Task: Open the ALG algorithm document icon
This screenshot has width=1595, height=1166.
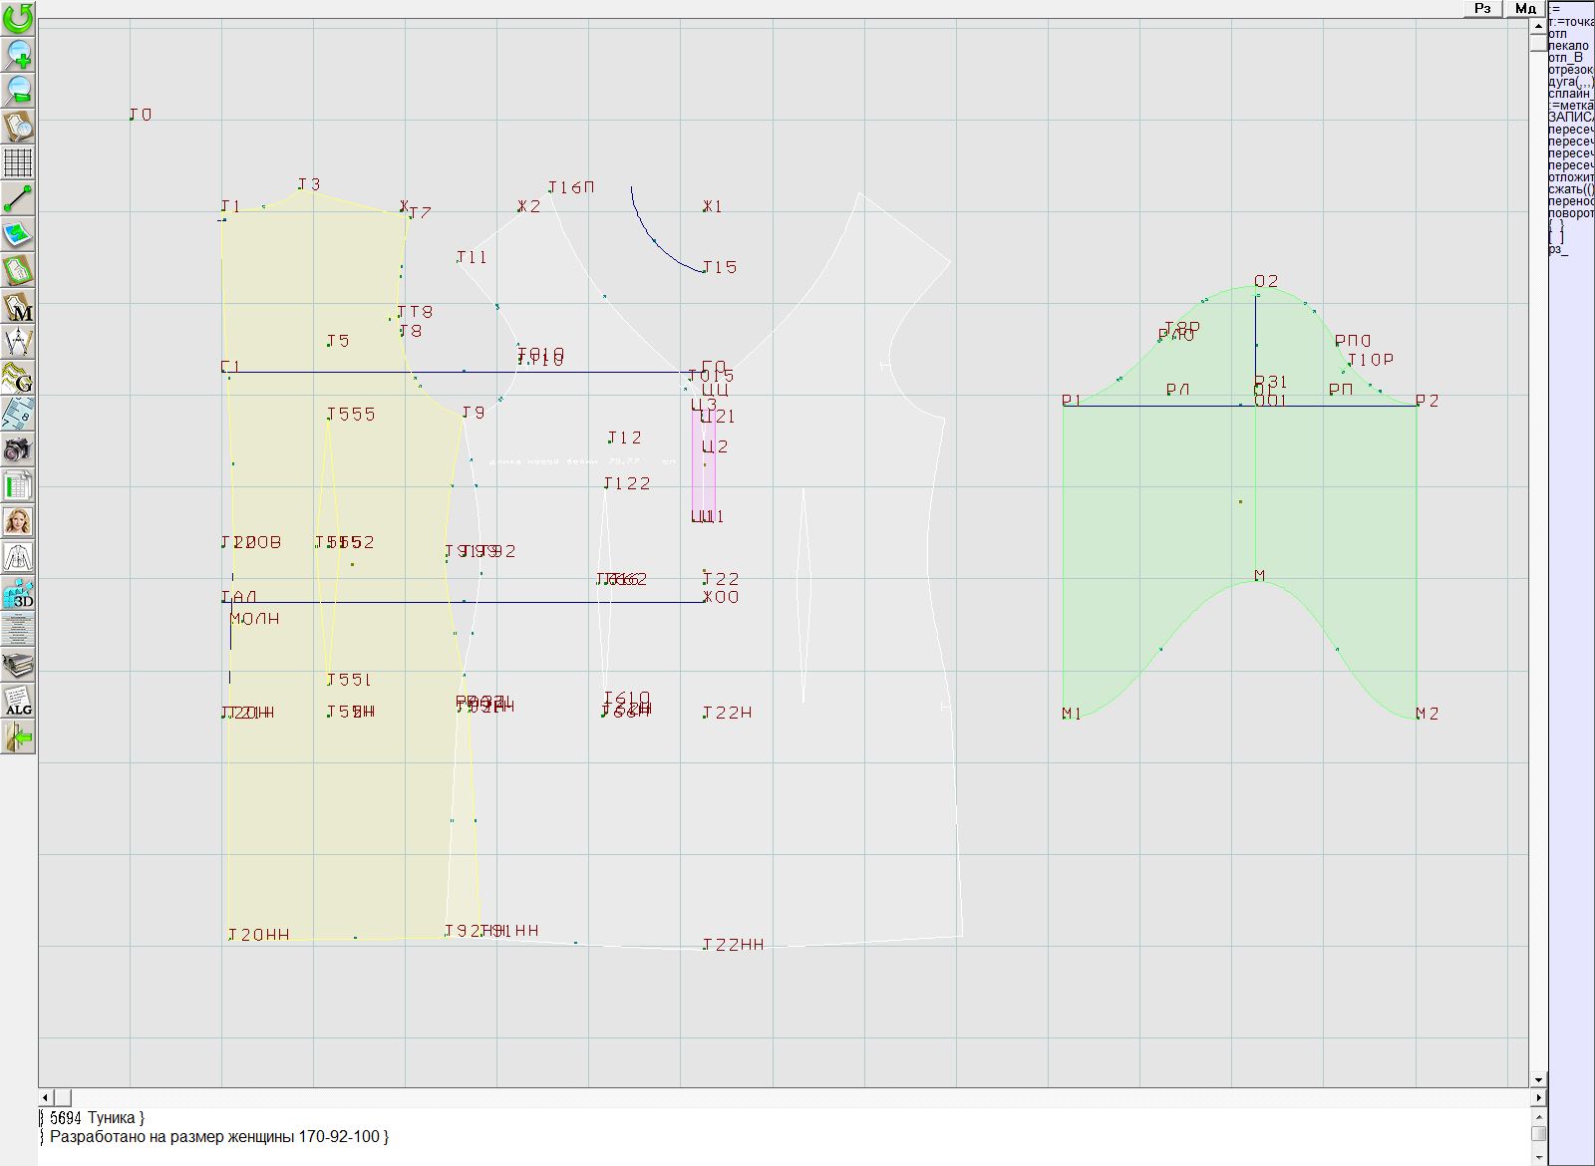Action: (18, 701)
